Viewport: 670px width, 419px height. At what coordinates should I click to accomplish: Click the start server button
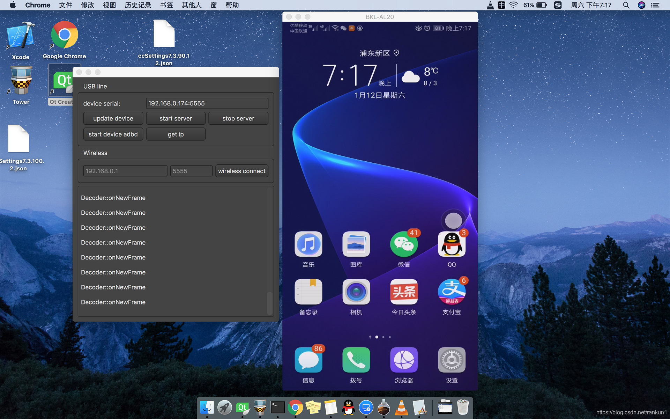click(x=175, y=118)
